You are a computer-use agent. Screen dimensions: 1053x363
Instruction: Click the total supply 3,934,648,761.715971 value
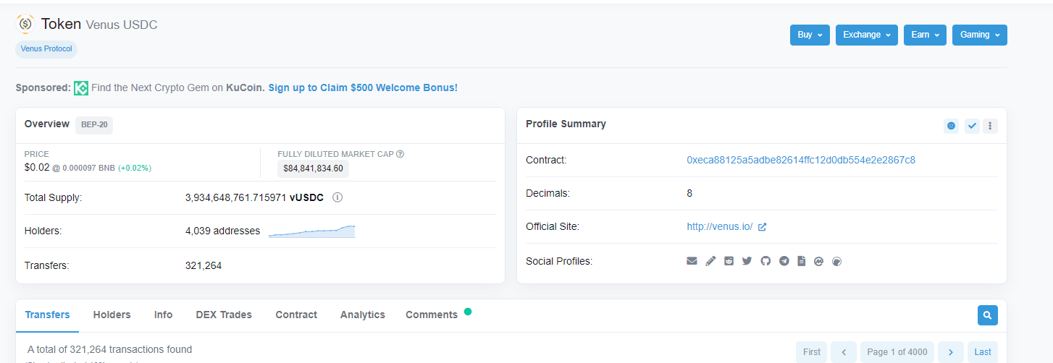point(235,197)
